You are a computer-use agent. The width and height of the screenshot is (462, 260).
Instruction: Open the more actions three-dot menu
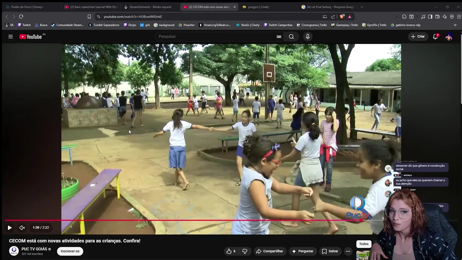click(348, 251)
